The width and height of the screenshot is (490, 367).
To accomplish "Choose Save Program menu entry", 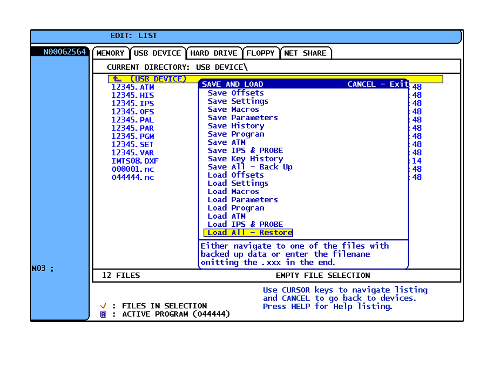I will [236, 134].
